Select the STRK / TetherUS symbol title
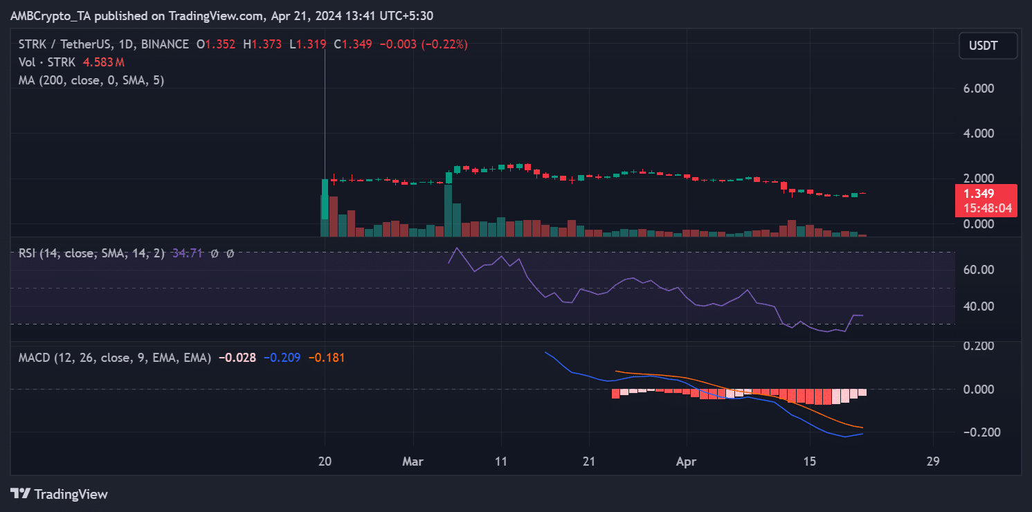Image resolution: width=1032 pixels, height=512 pixels. (103, 44)
